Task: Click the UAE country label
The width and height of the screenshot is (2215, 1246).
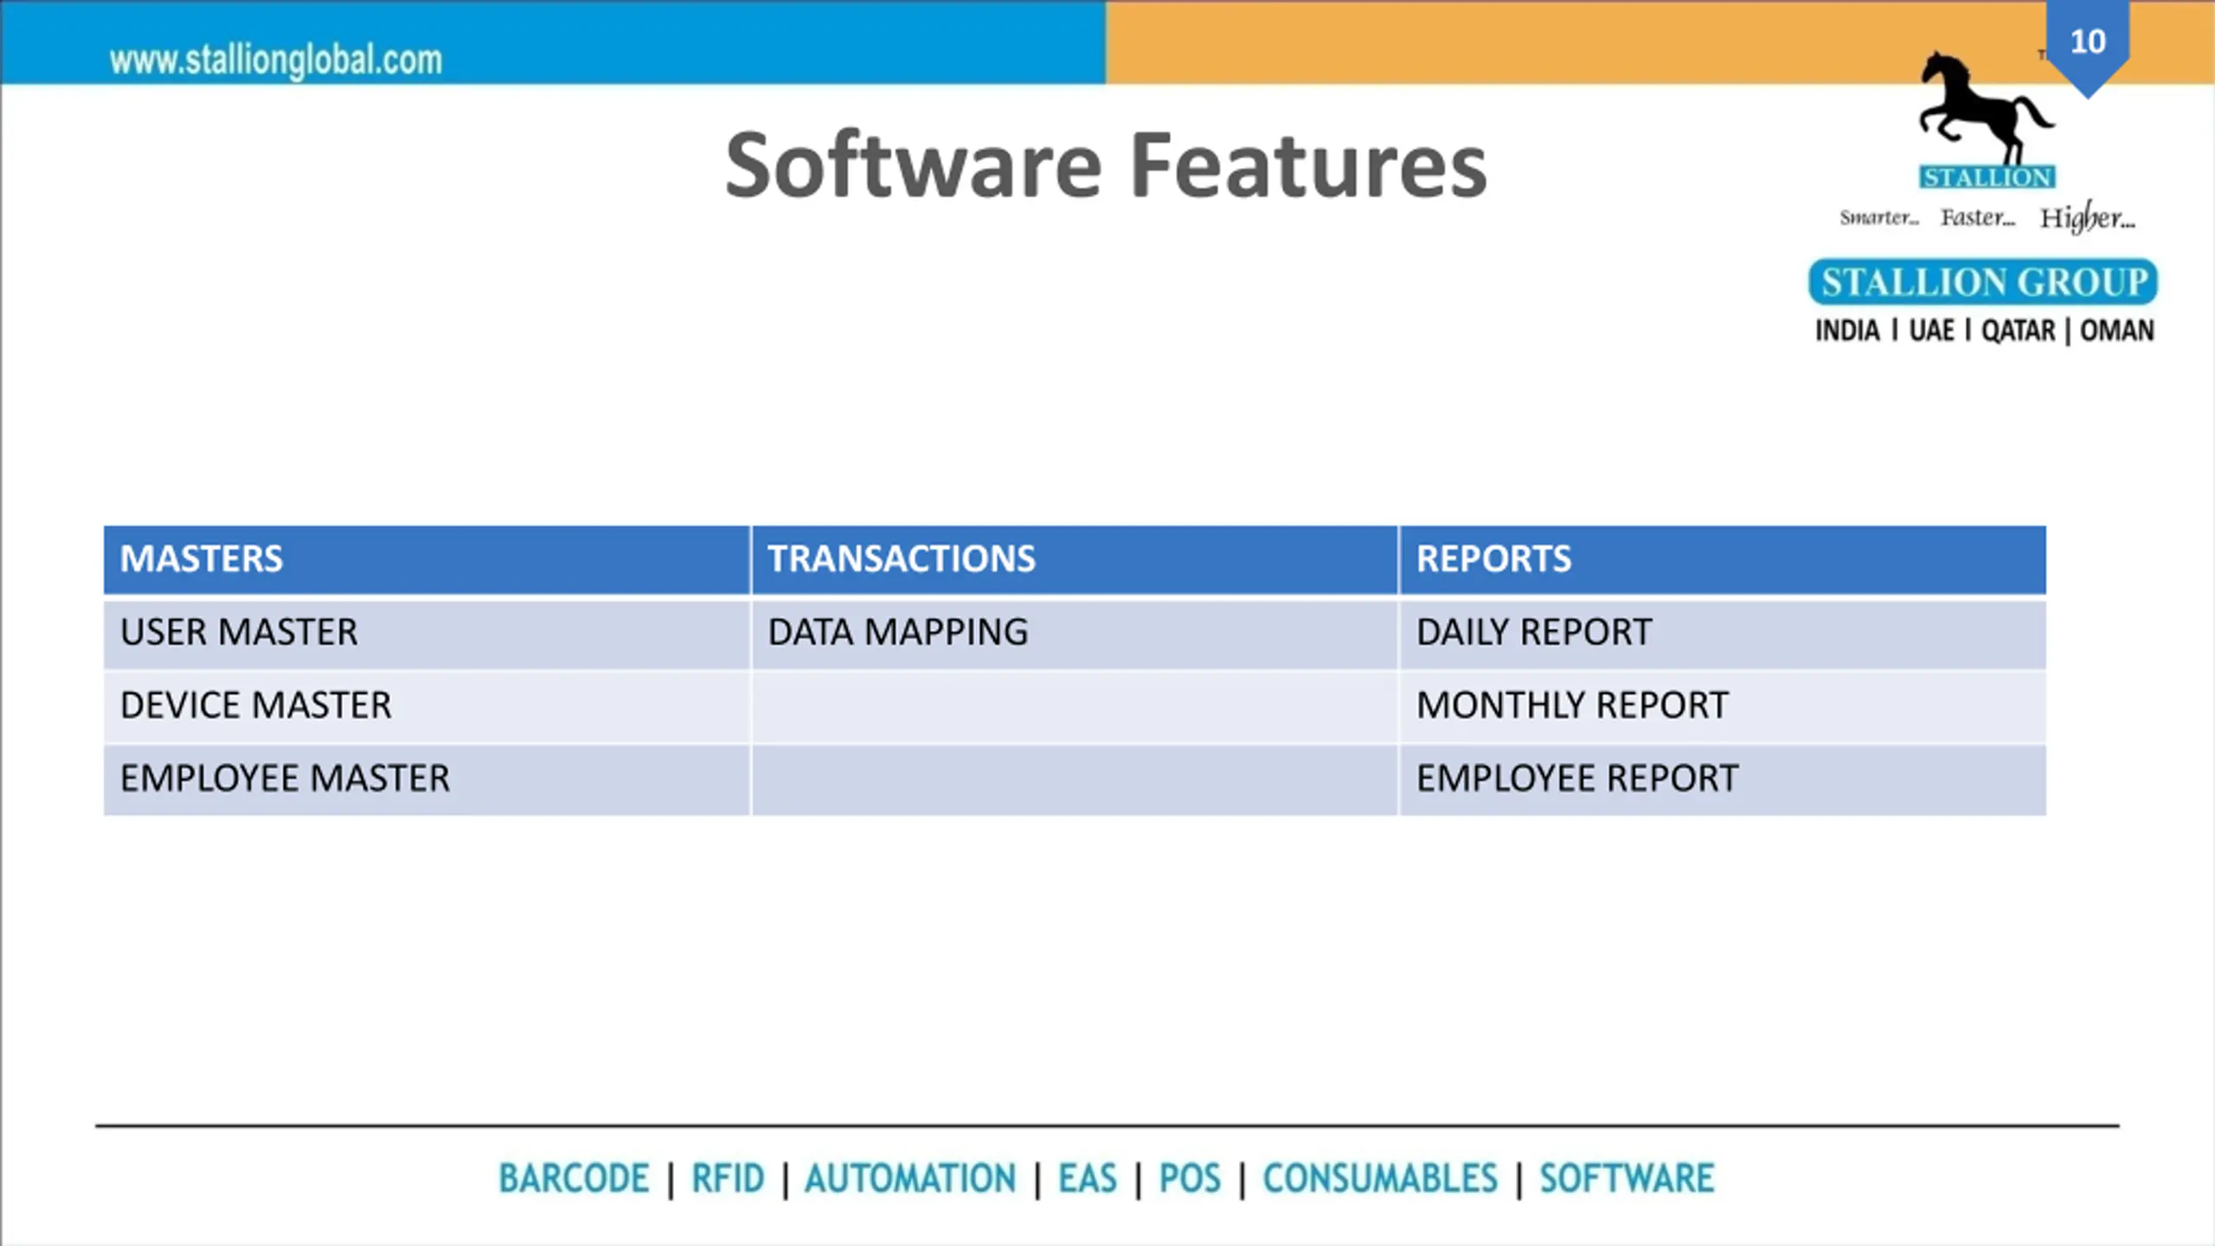Action: coord(1931,331)
